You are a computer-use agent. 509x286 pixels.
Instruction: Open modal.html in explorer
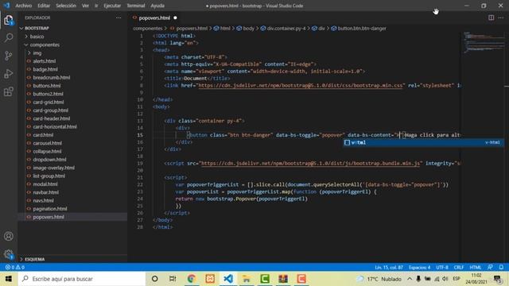45,184
